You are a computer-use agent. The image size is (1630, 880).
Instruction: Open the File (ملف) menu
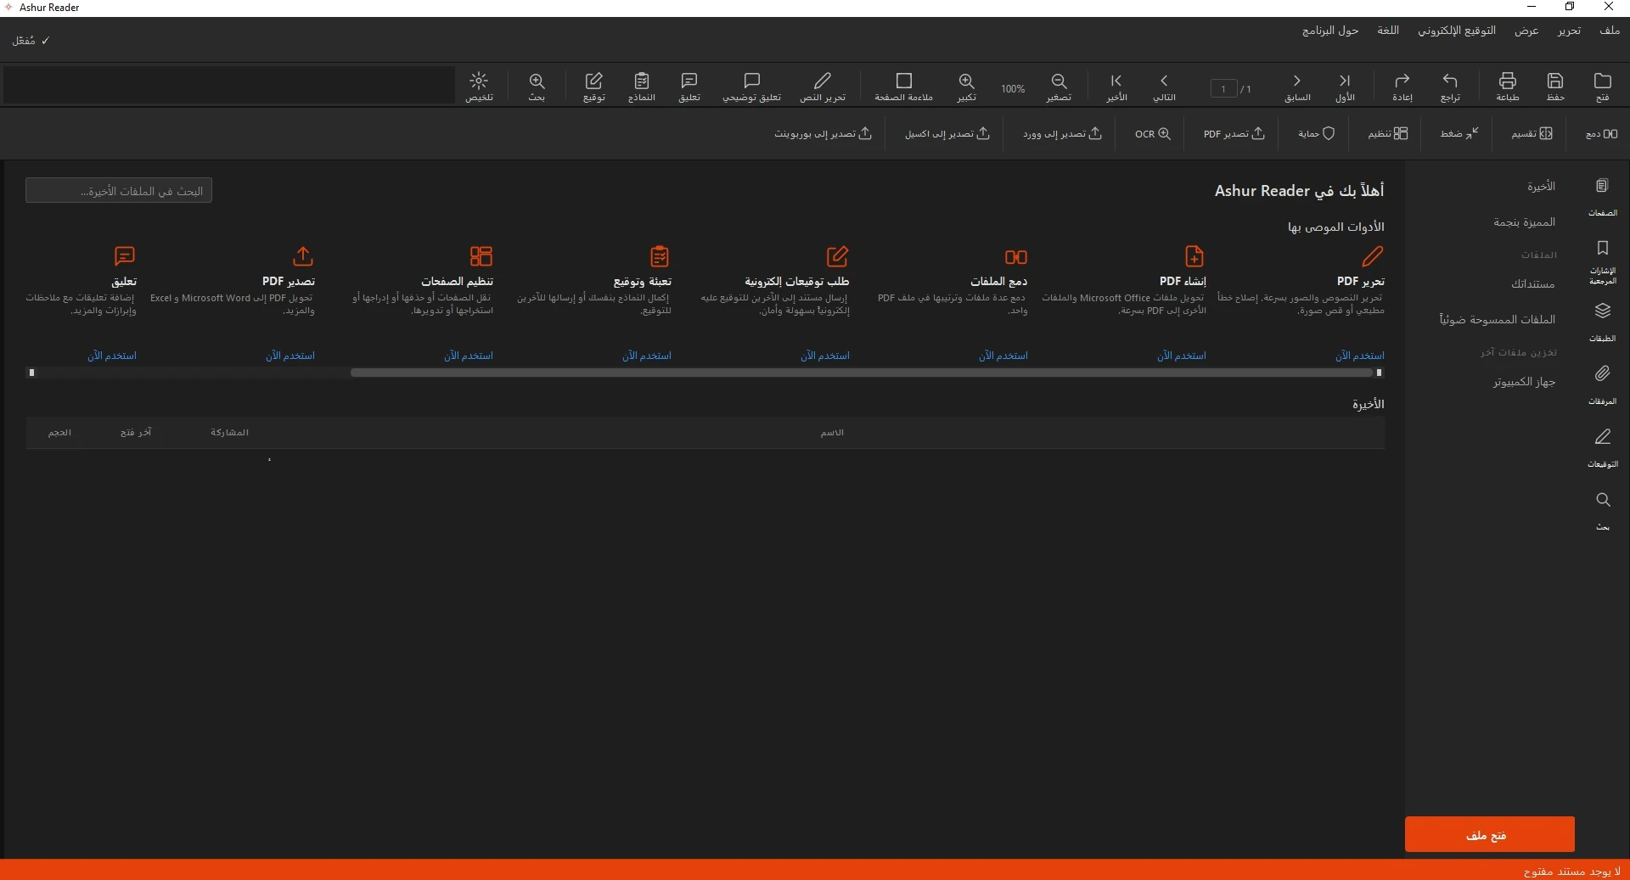(1609, 31)
